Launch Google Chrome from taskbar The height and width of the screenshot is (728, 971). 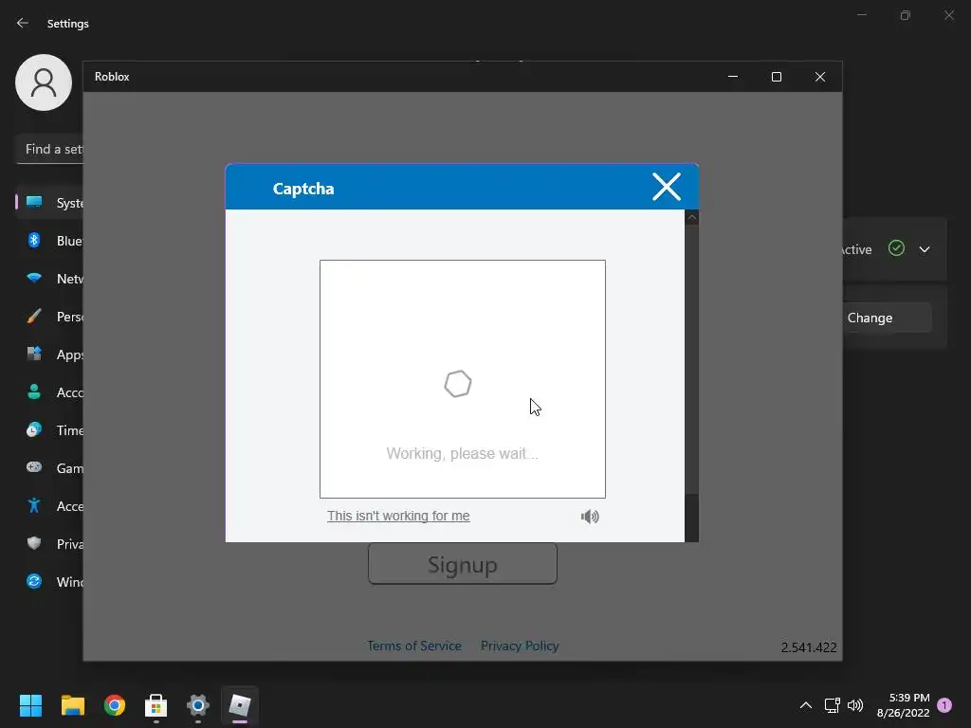pyautogui.click(x=115, y=705)
